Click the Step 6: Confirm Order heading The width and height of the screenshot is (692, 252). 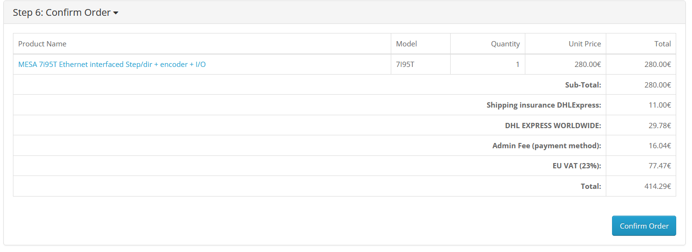tap(62, 13)
